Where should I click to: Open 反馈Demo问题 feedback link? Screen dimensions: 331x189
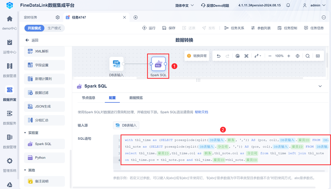coord(215,5)
